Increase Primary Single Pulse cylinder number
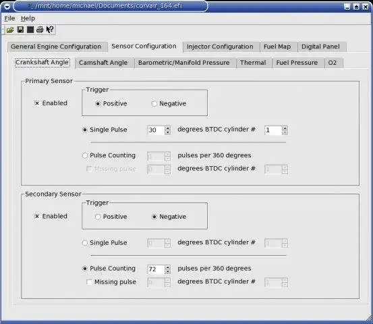The image size is (373, 324). pos(285,128)
